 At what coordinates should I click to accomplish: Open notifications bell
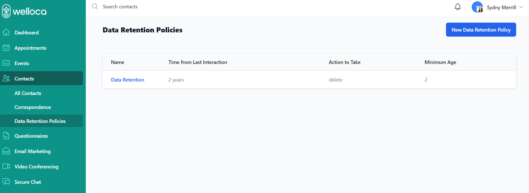(457, 7)
